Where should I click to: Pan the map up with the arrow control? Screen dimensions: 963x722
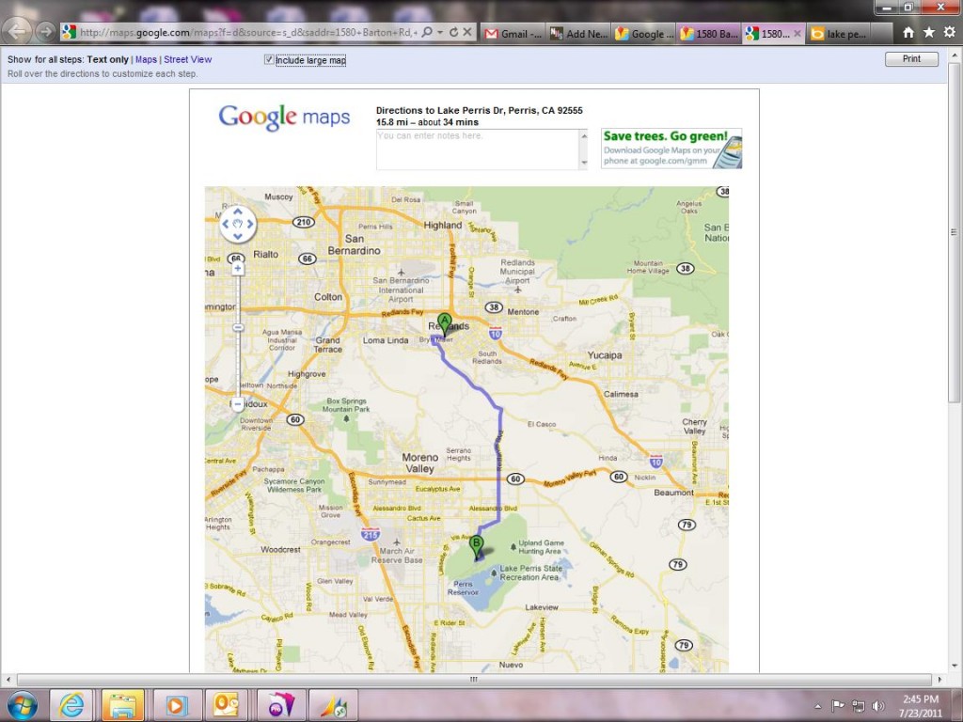[x=238, y=213]
